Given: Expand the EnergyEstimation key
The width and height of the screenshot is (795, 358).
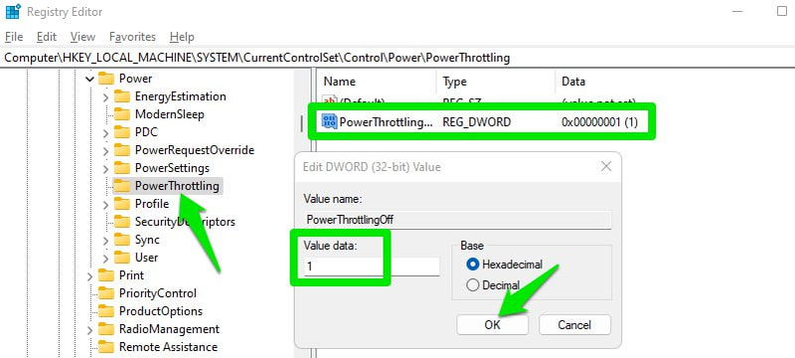Looking at the screenshot, I should [105, 96].
